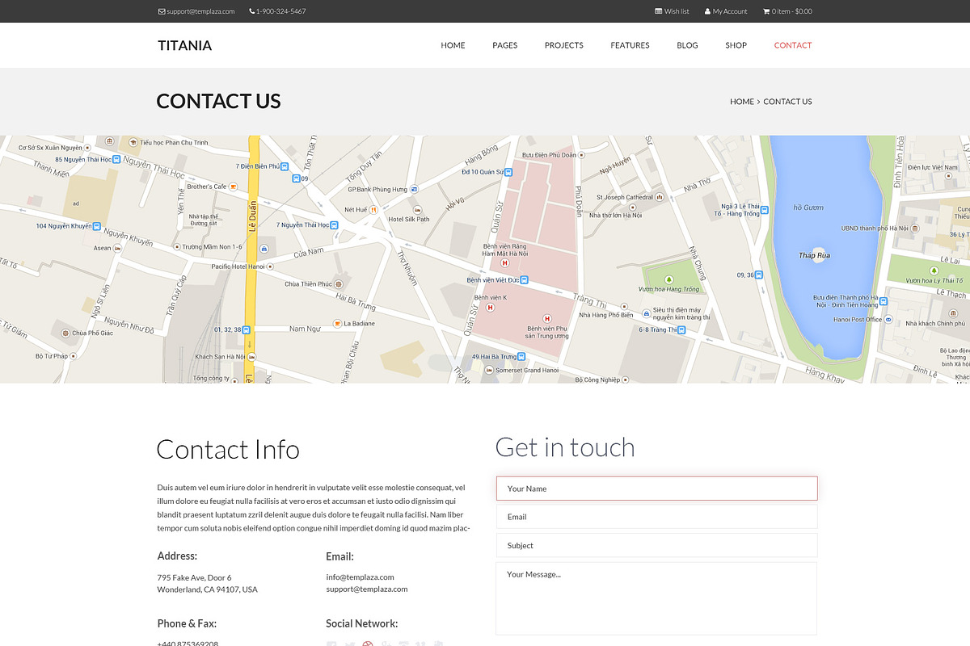Click the Asean hotel icon on the map
This screenshot has height=646, width=970.
coord(118,248)
